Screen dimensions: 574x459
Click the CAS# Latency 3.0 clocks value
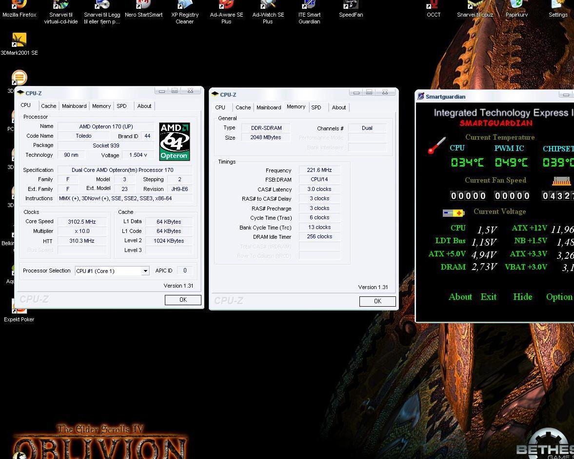click(x=319, y=189)
